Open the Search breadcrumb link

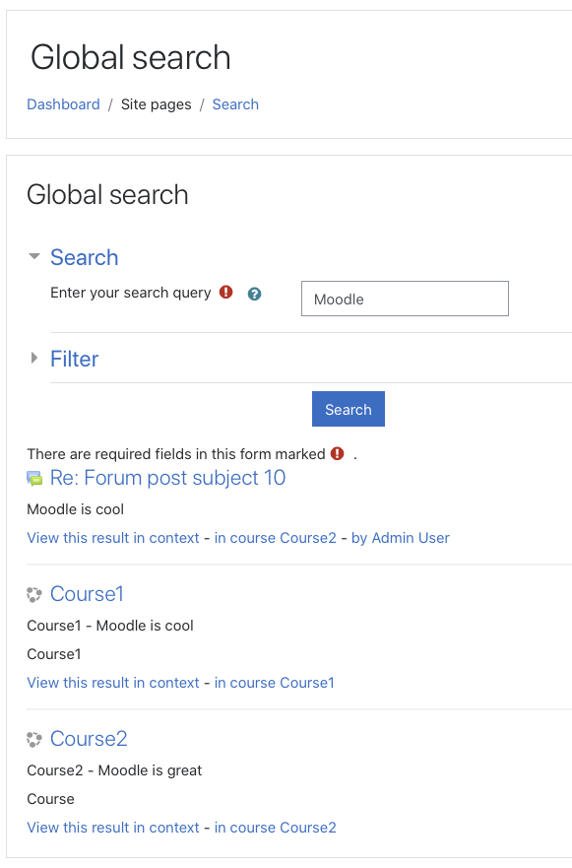(235, 104)
